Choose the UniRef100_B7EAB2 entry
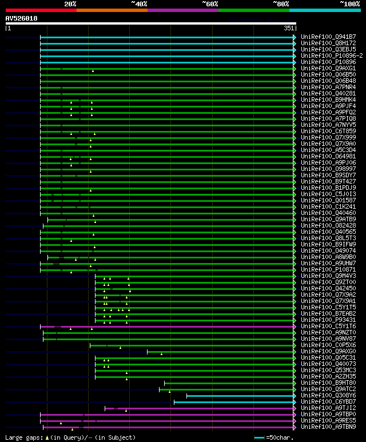This screenshot has width=366, height=442. click(x=328, y=314)
